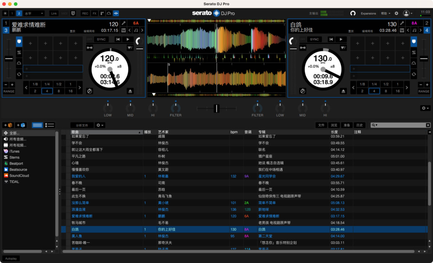The height and width of the screenshot is (263, 433).
Task: Open settings gear icon in top right
Action: pyautogui.click(x=397, y=13)
